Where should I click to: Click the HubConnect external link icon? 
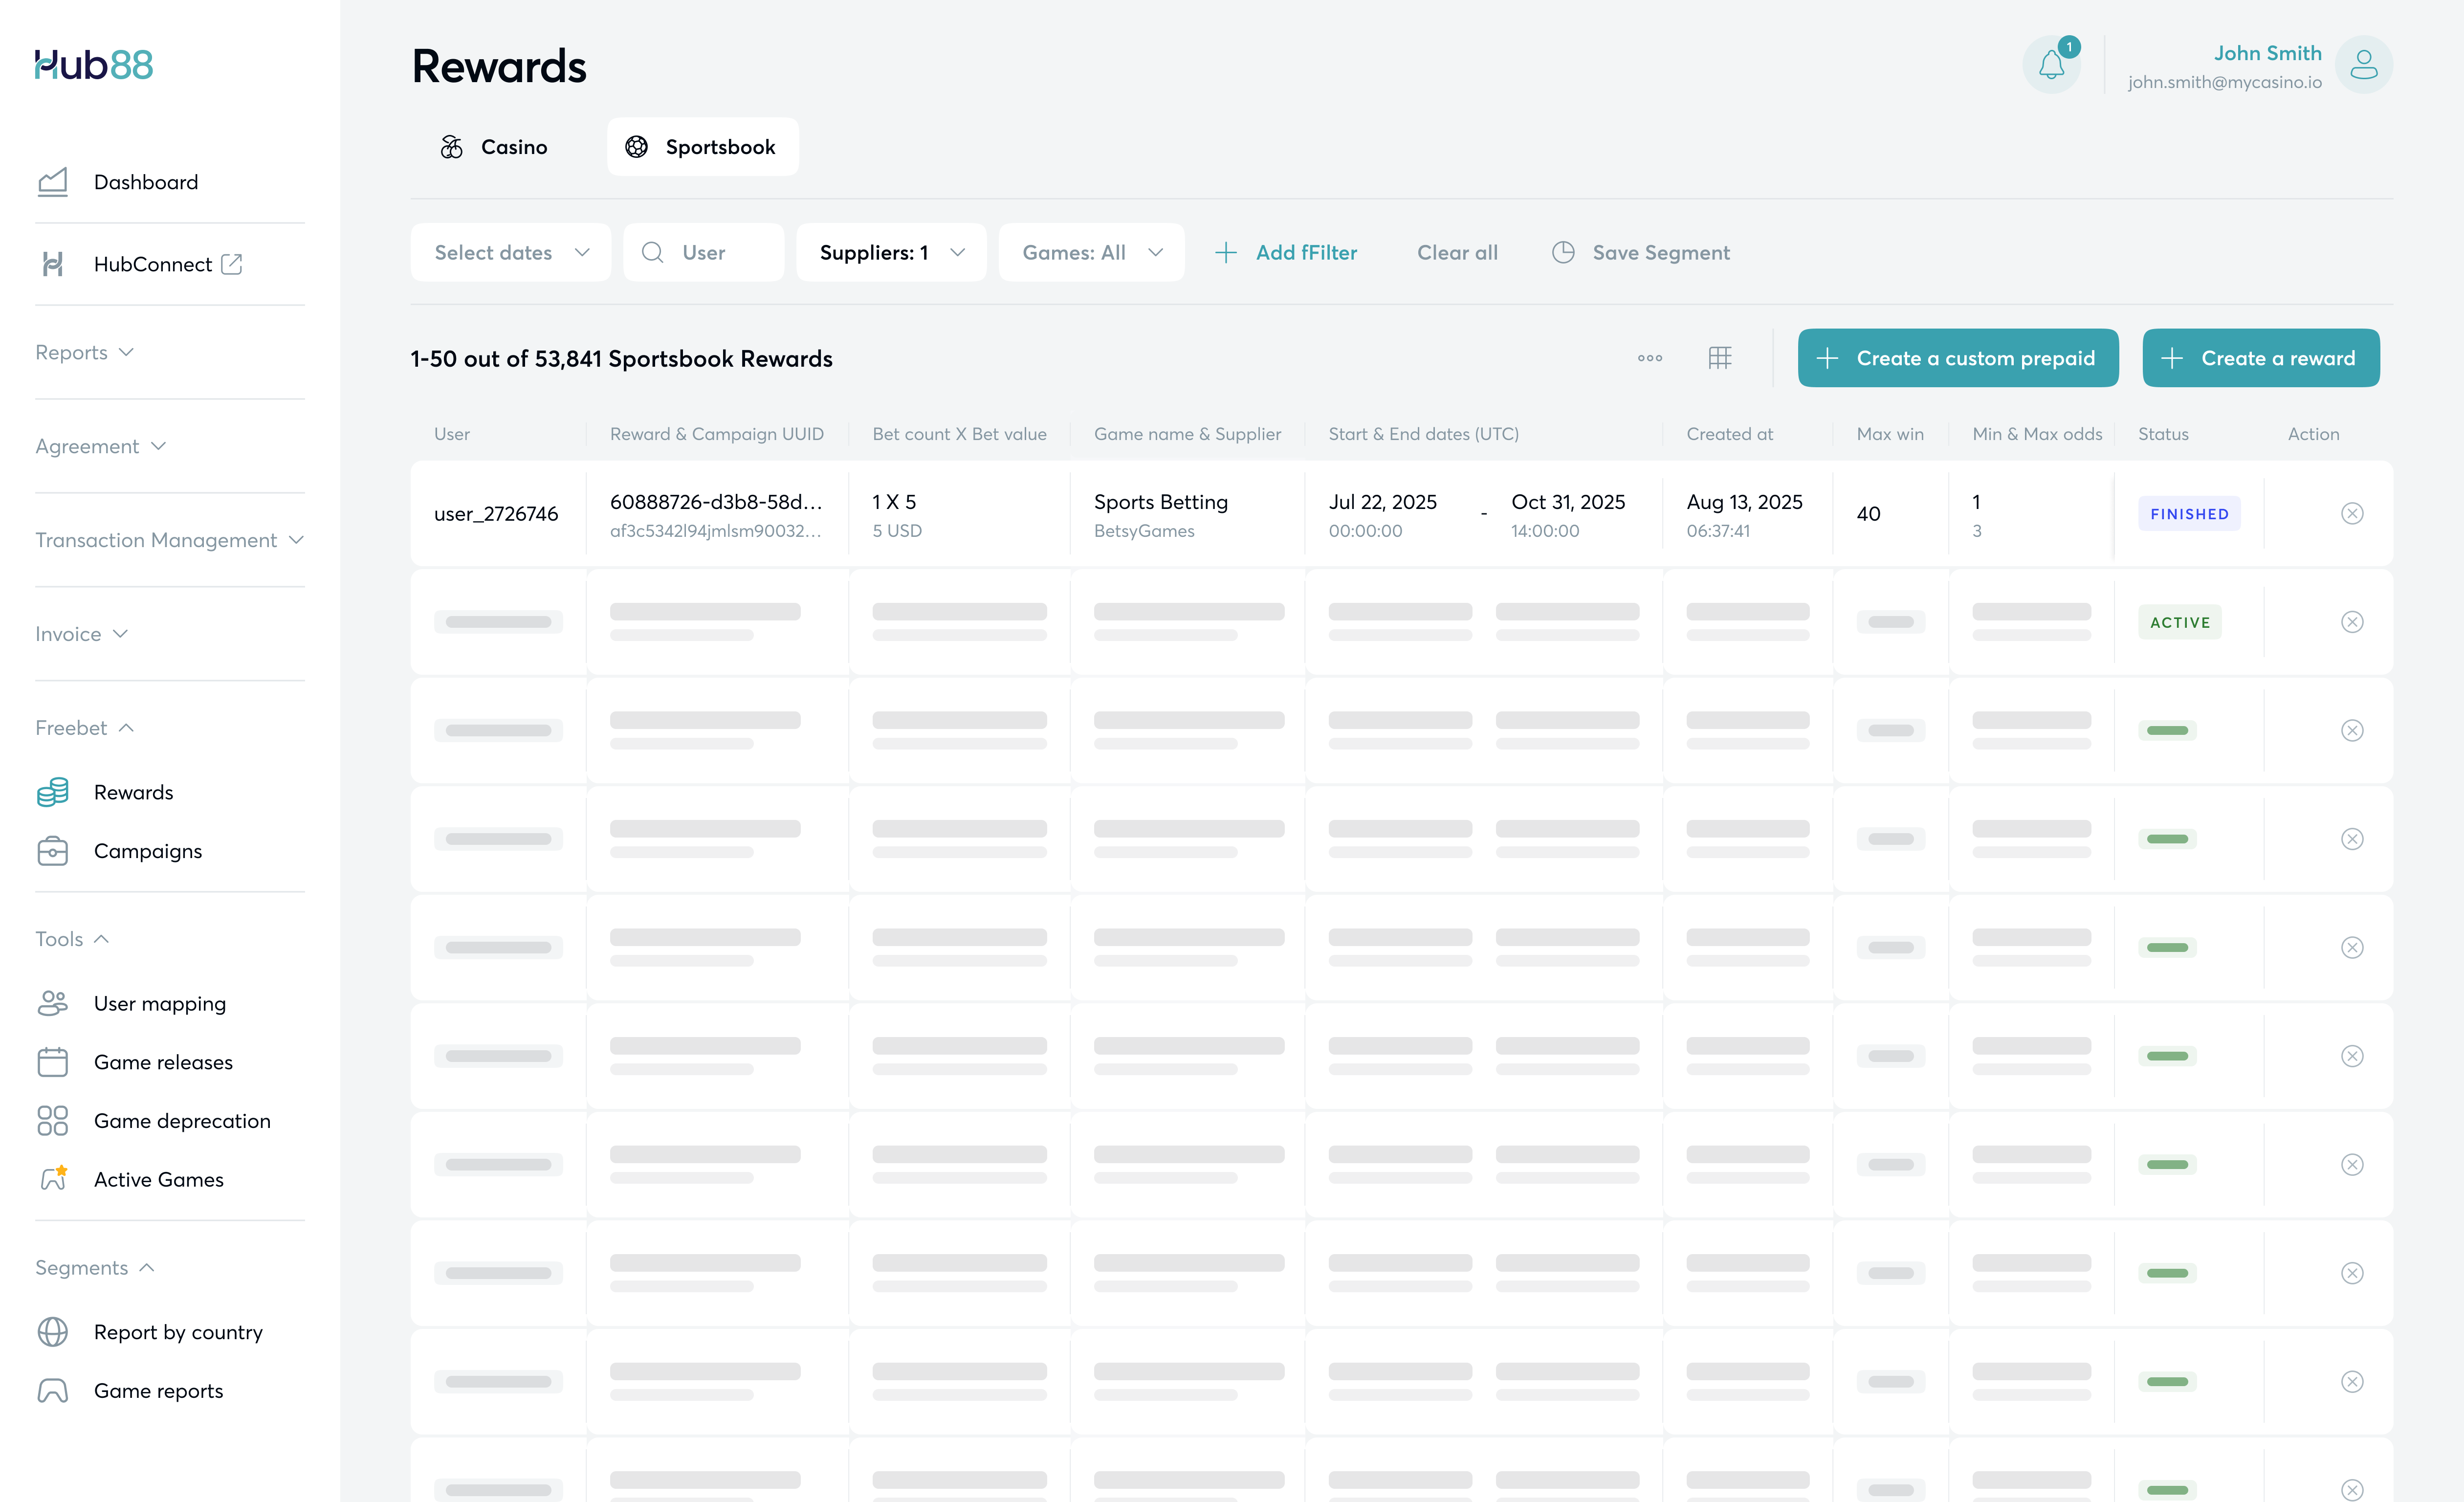231,264
